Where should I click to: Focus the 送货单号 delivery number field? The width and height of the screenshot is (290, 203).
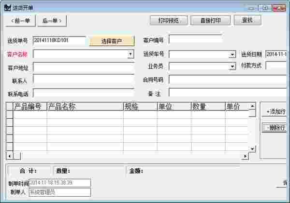point(59,41)
